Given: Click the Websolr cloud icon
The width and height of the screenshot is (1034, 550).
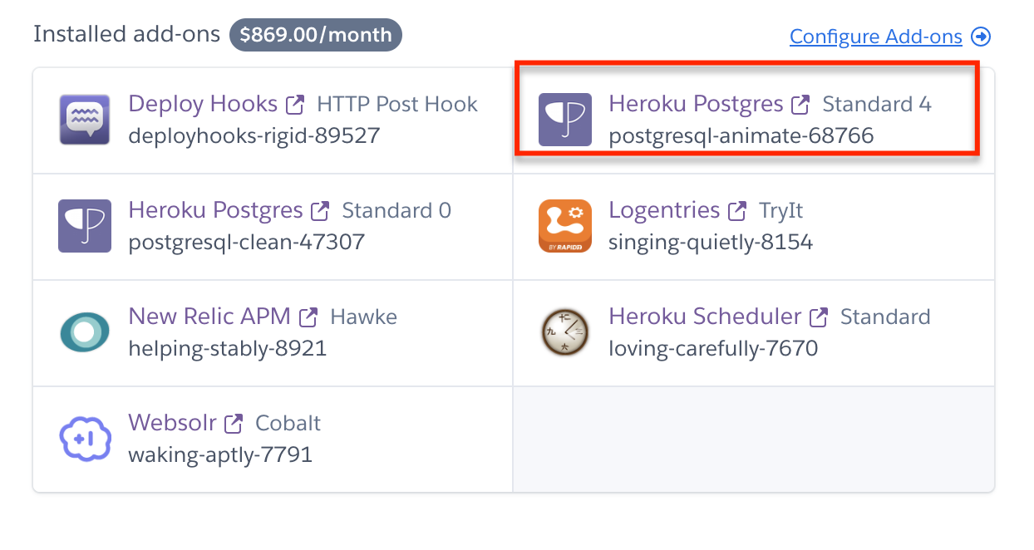Looking at the screenshot, I should click(x=85, y=439).
